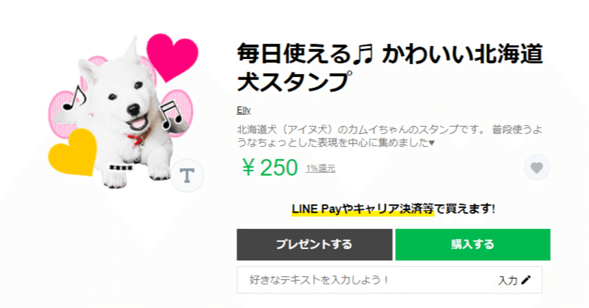Open the 1%還元 points info link
The height and width of the screenshot is (308, 589).
click(320, 168)
